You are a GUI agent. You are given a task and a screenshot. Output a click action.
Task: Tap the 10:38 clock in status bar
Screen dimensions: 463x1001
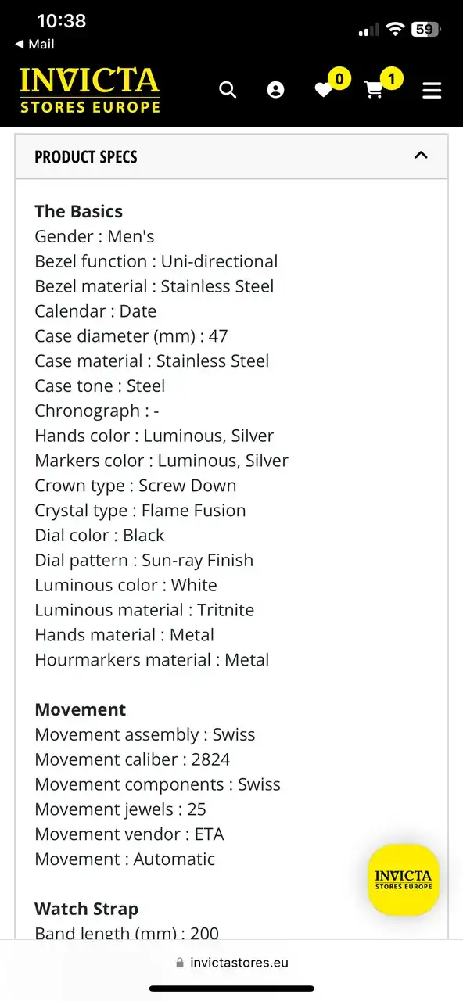[62, 21]
